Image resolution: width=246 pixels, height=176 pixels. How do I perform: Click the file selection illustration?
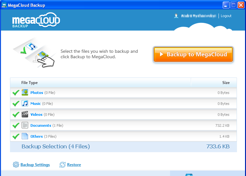click(x=35, y=53)
